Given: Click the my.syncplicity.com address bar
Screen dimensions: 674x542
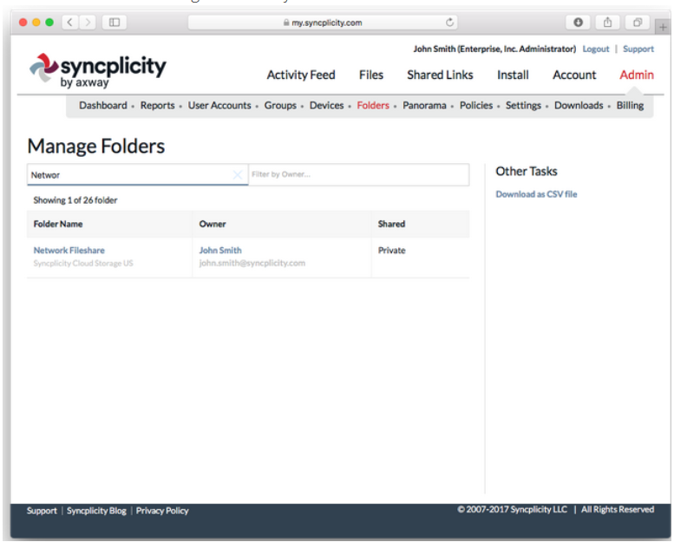Looking at the screenshot, I should (x=323, y=23).
